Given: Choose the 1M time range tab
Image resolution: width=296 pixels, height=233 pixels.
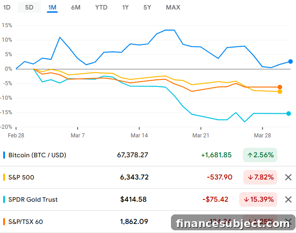Looking at the screenshot, I should point(52,7).
